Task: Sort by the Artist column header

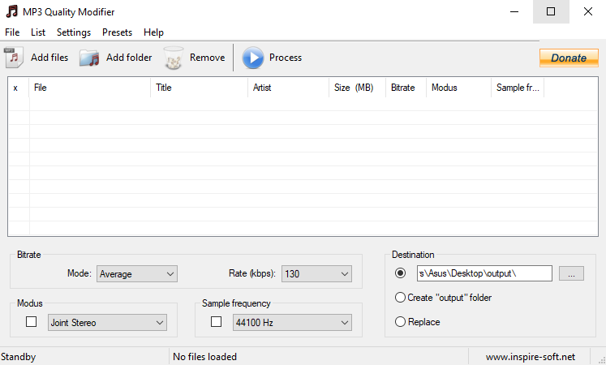Action: click(x=288, y=88)
